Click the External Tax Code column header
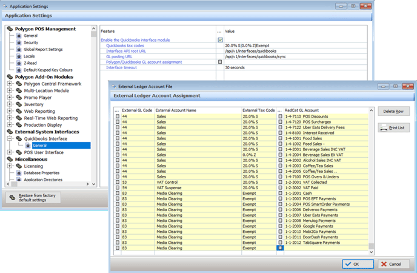The image size is (417, 273). [x=258, y=110]
